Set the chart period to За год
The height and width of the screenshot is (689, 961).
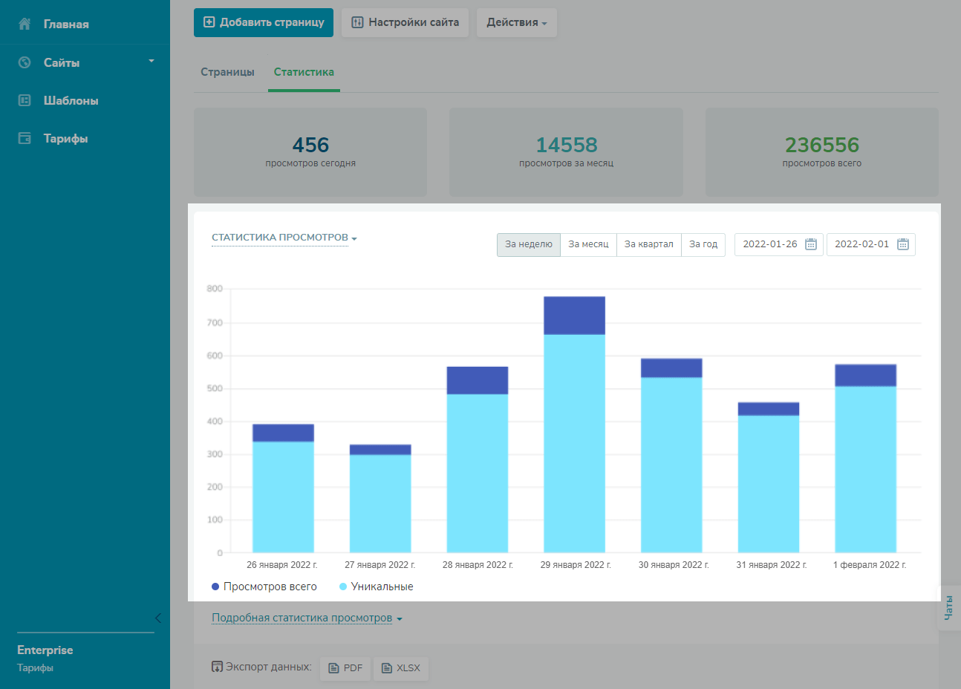(x=703, y=244)
